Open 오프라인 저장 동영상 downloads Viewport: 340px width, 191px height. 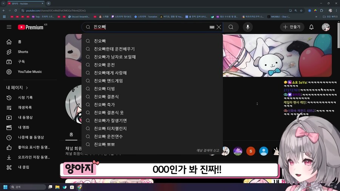(30, 157)
